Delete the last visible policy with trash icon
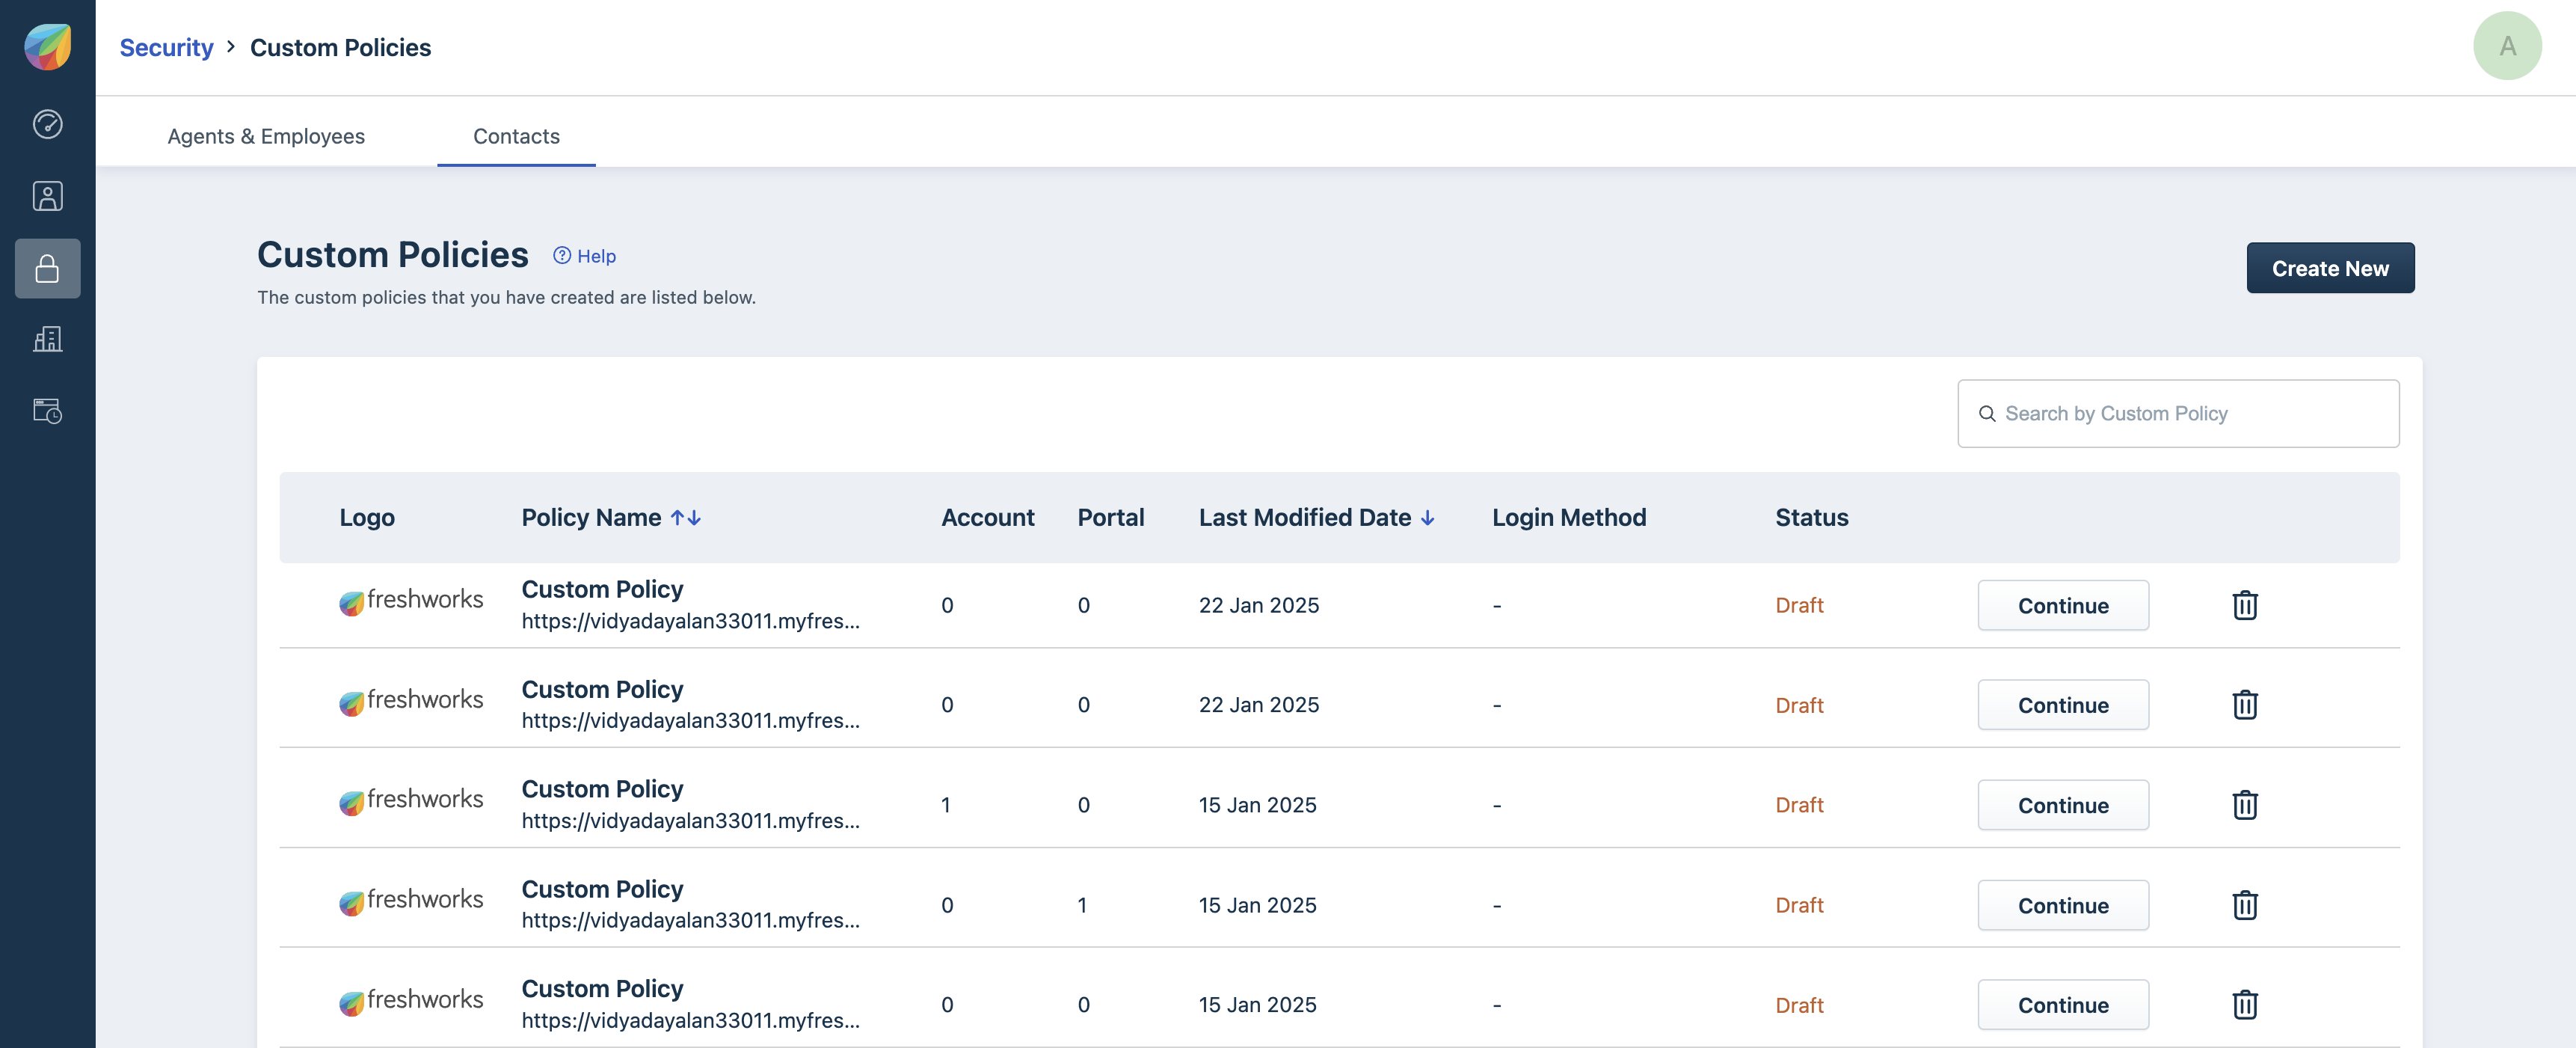 pos(2244,1004)
